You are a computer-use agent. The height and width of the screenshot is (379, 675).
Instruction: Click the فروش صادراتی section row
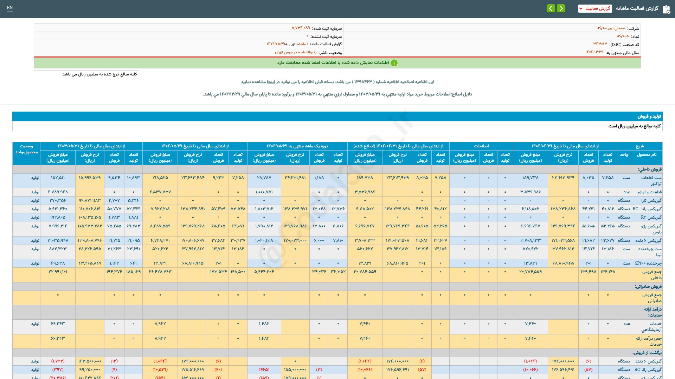pyautogui.click(x=648, y=286)
